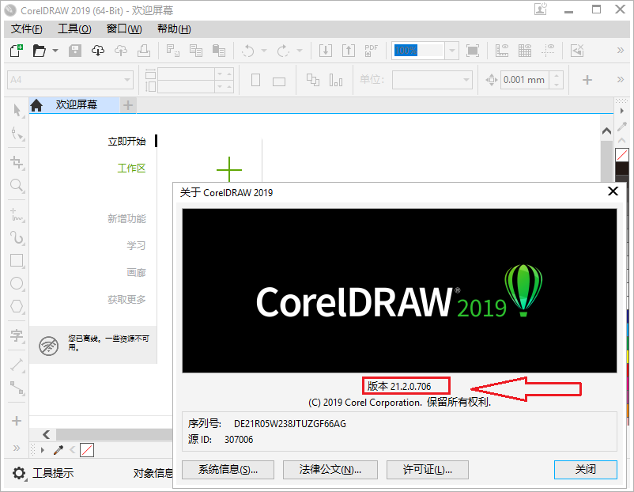Select the Shape edit tool
The height and width of the screenshot is (492, 634).
tap(17, 134)
